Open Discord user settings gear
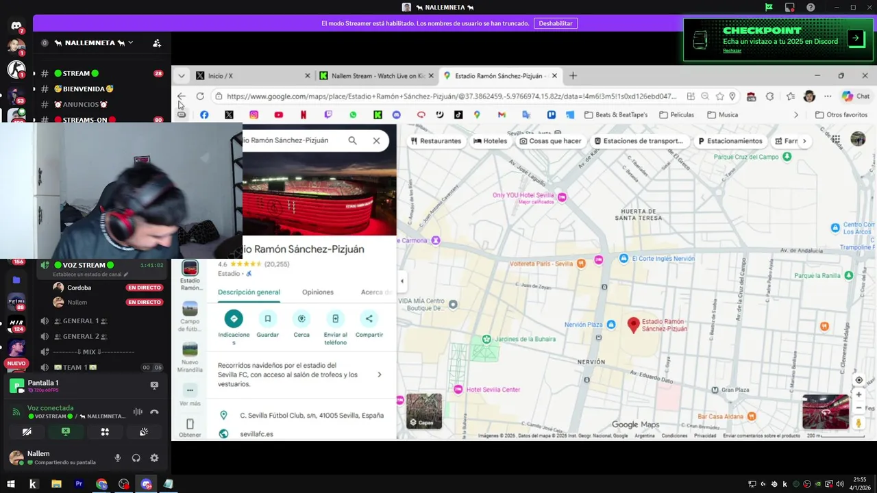This screenshot has width=877, height=493. coord(154,458)
